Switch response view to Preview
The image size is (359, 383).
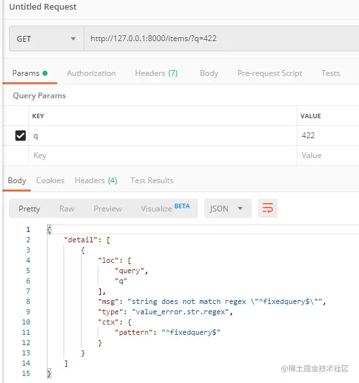[108, 209]
